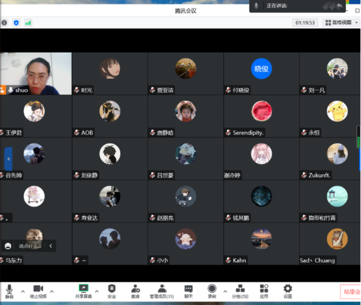Click the 说点什么 chat input field
This screenshot has width=361, height=305.
29,246
